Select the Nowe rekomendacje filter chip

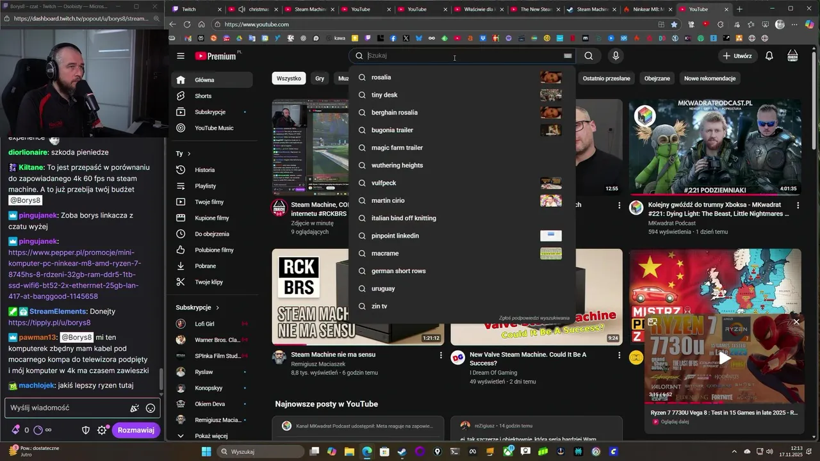coord(710,78)
